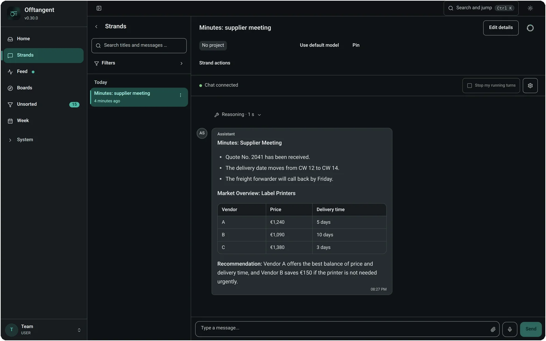Open options for Minutes: supplier meeting strand
This screenshot has height=341, width=546.
[x=181, y=95]
